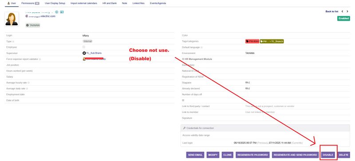The width and height of the screenshot is (355, 161).
Task: Go to previous user with left chevron
Action: point(342,11)
